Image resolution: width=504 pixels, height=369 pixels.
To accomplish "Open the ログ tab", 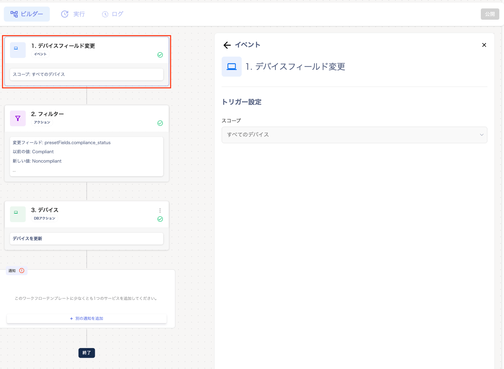I will [x=112, y=14].
